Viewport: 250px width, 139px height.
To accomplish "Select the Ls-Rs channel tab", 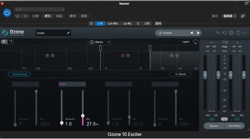I will 127,23.
